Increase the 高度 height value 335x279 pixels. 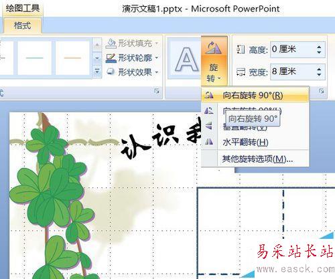coord(319,46)
